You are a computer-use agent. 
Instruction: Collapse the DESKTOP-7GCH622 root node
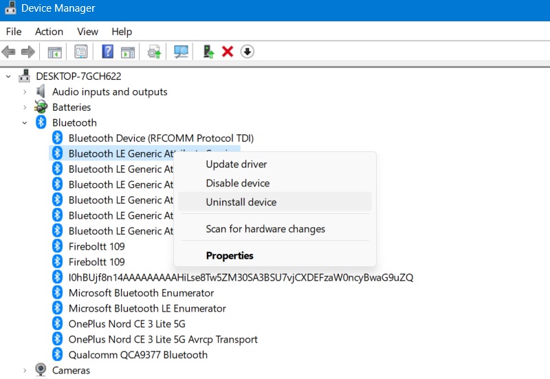[8, 76]
